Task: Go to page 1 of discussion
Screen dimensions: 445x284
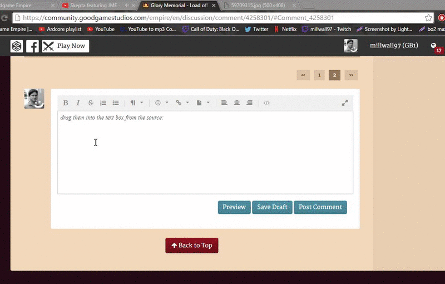Action: click(x=319, y=75)
